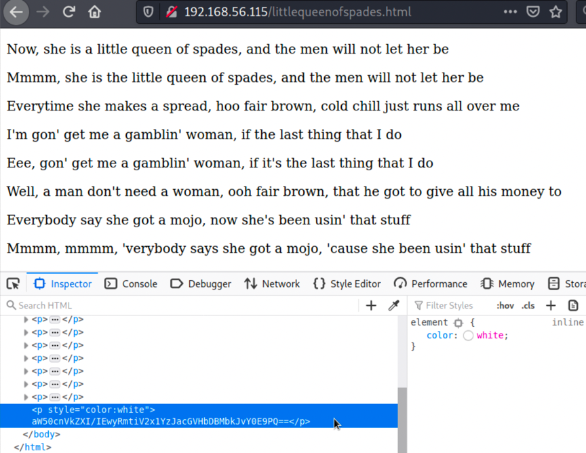Screen dimensions: 586x453
Task: Toggle the :hov pseudo-class panel
Action: [505, 306]
